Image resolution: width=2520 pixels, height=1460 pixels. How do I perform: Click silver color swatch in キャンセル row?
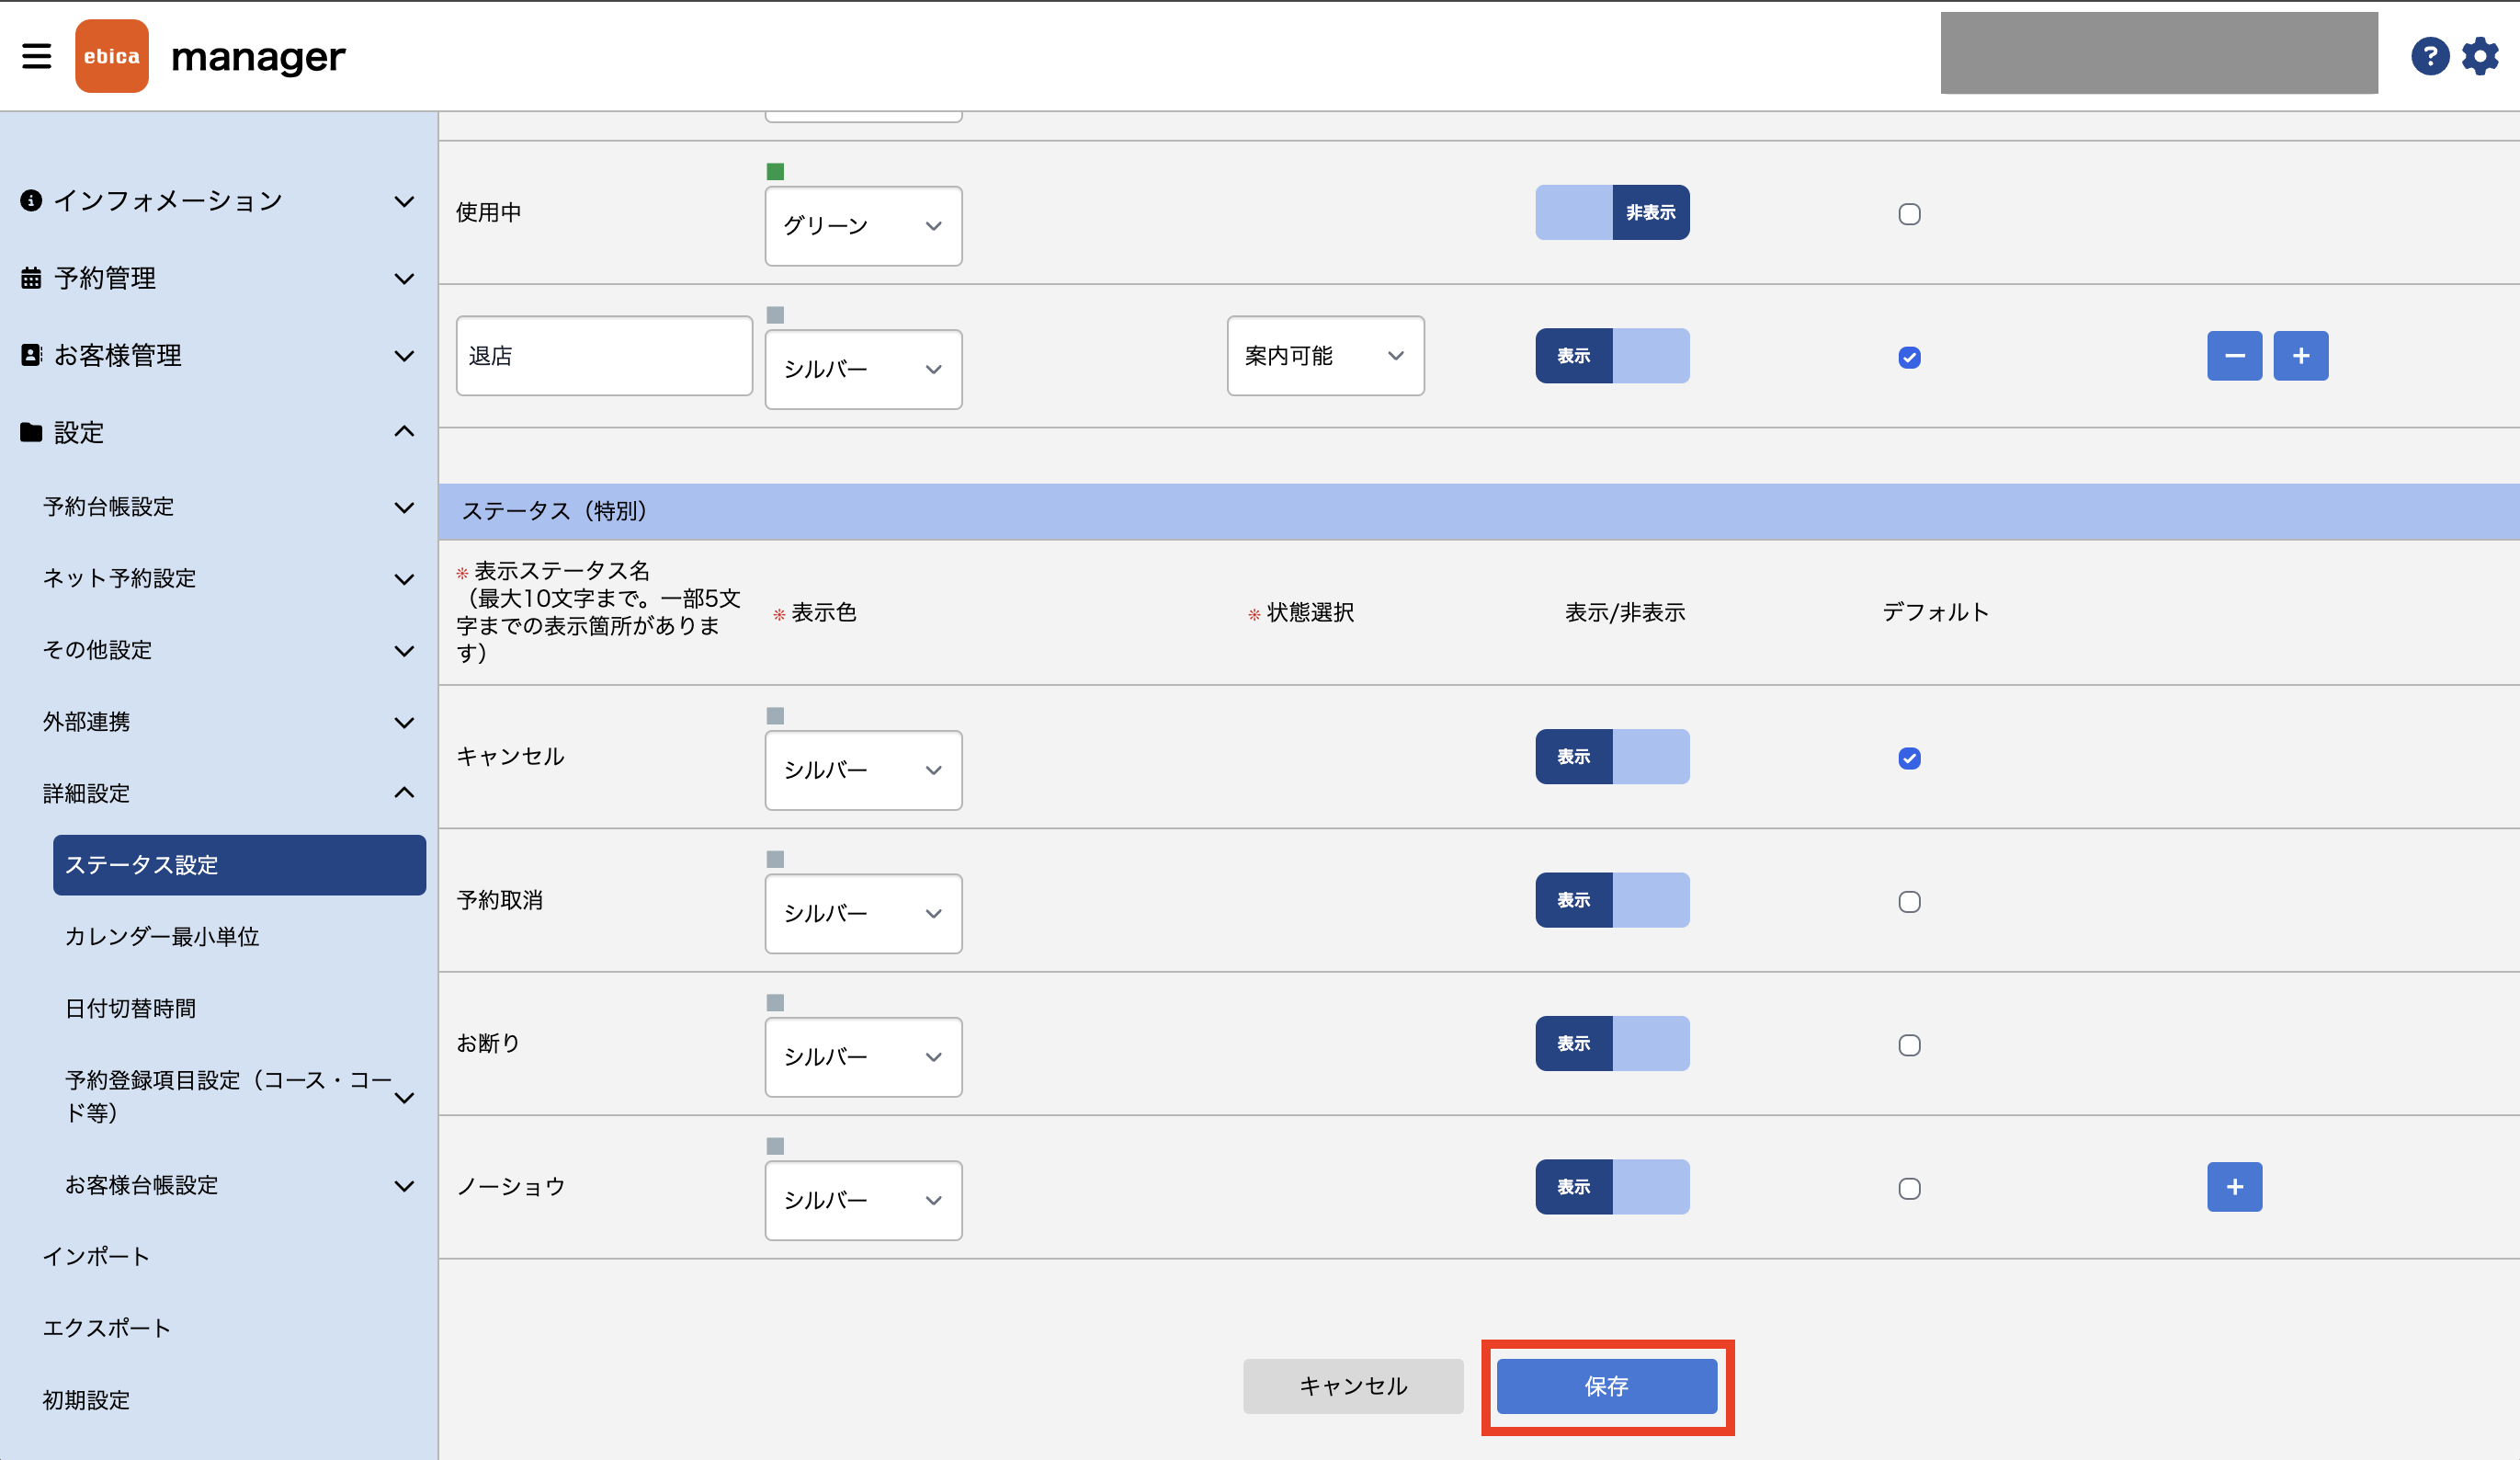point(775,715)
